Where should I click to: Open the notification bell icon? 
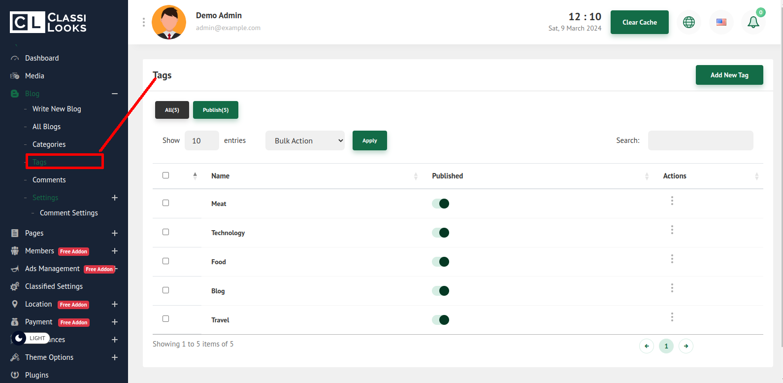point(753,22)
